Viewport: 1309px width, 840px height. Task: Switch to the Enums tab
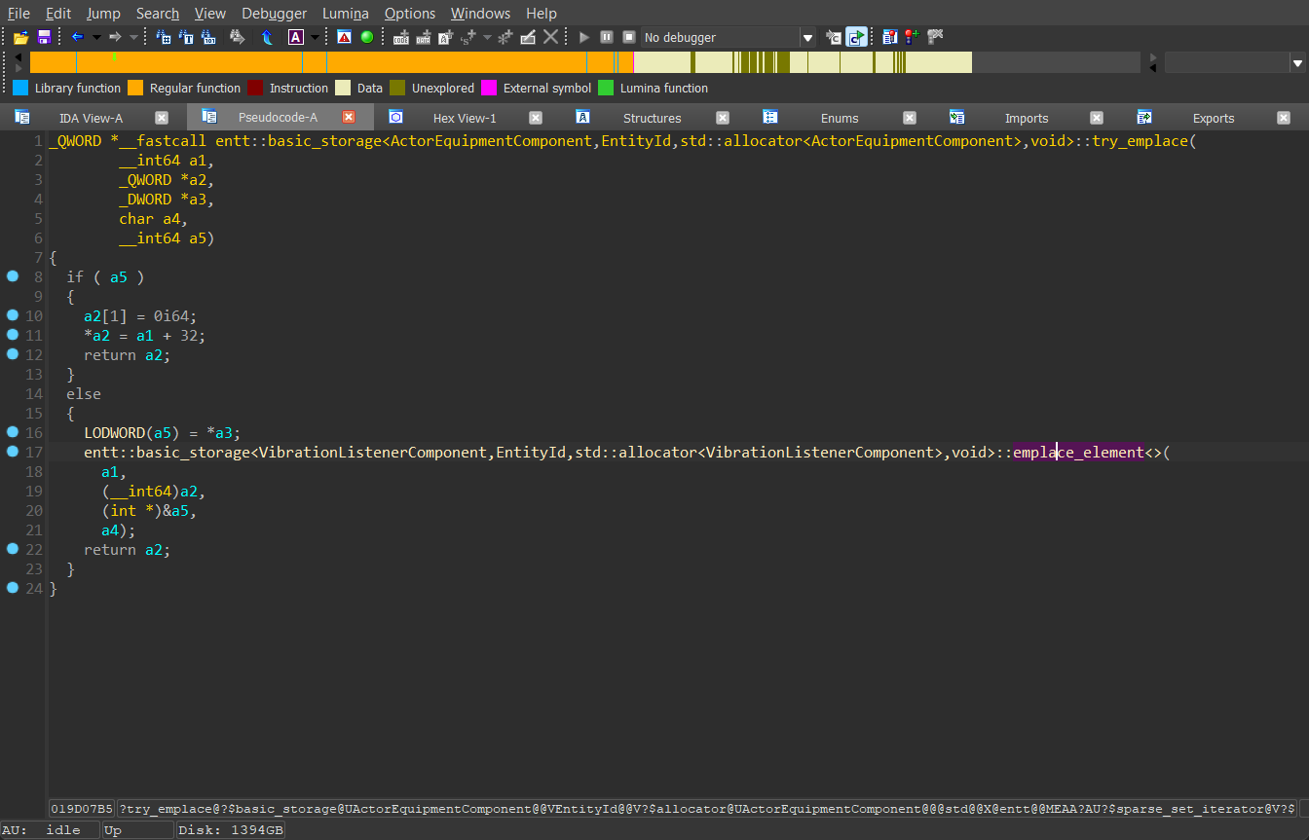[x=839, y=118]
